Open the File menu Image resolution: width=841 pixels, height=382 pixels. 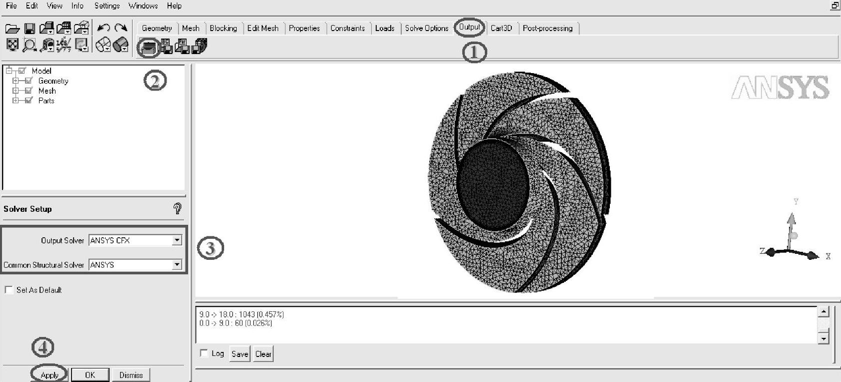coord(11,6)
